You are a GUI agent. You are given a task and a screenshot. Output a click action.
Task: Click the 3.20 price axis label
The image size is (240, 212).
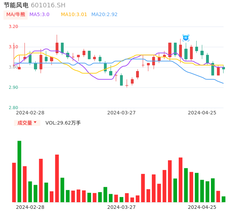tap(13, 27)
